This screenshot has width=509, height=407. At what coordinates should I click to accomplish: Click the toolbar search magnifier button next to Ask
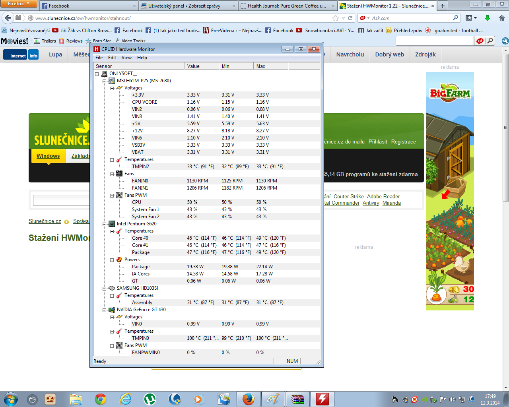coord(490,41)
